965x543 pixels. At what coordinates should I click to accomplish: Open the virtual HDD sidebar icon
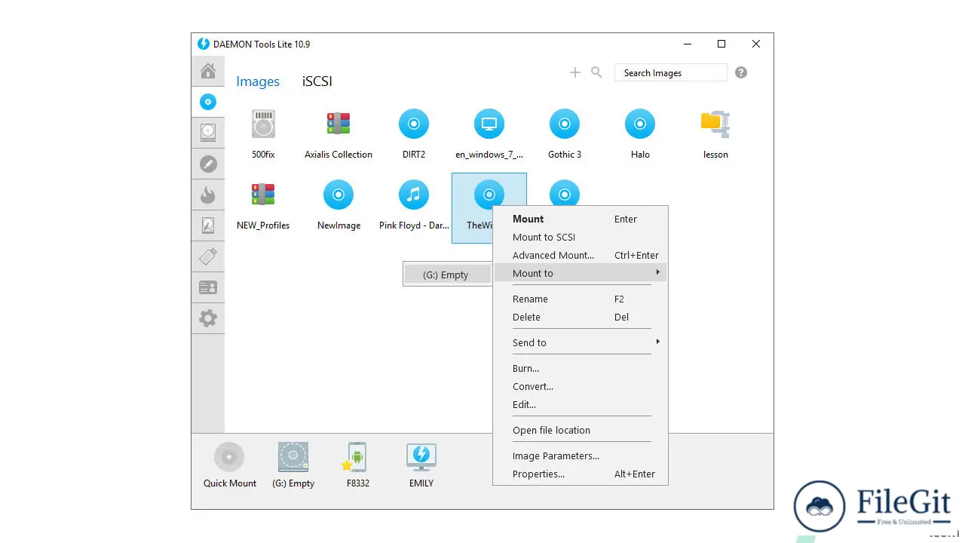coord(208,225)
